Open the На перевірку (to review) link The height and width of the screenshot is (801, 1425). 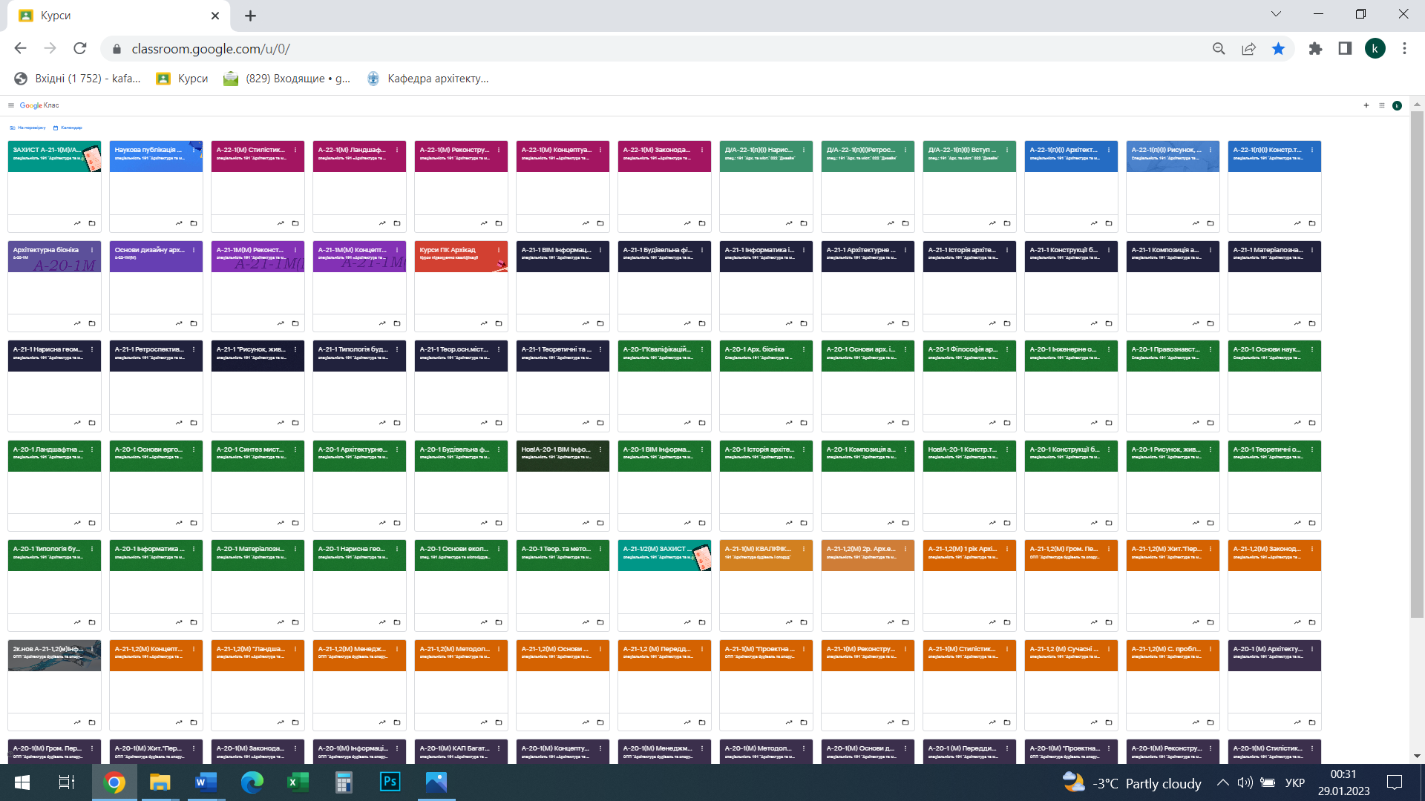pos(27,128)
